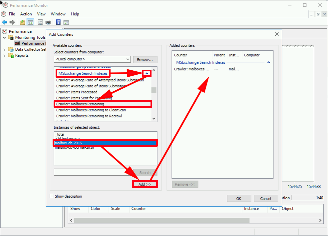Select 'Crawler: Mailboxes Remaining' counter
This screenshot has height=236, width=328.
tap(103, 104)
